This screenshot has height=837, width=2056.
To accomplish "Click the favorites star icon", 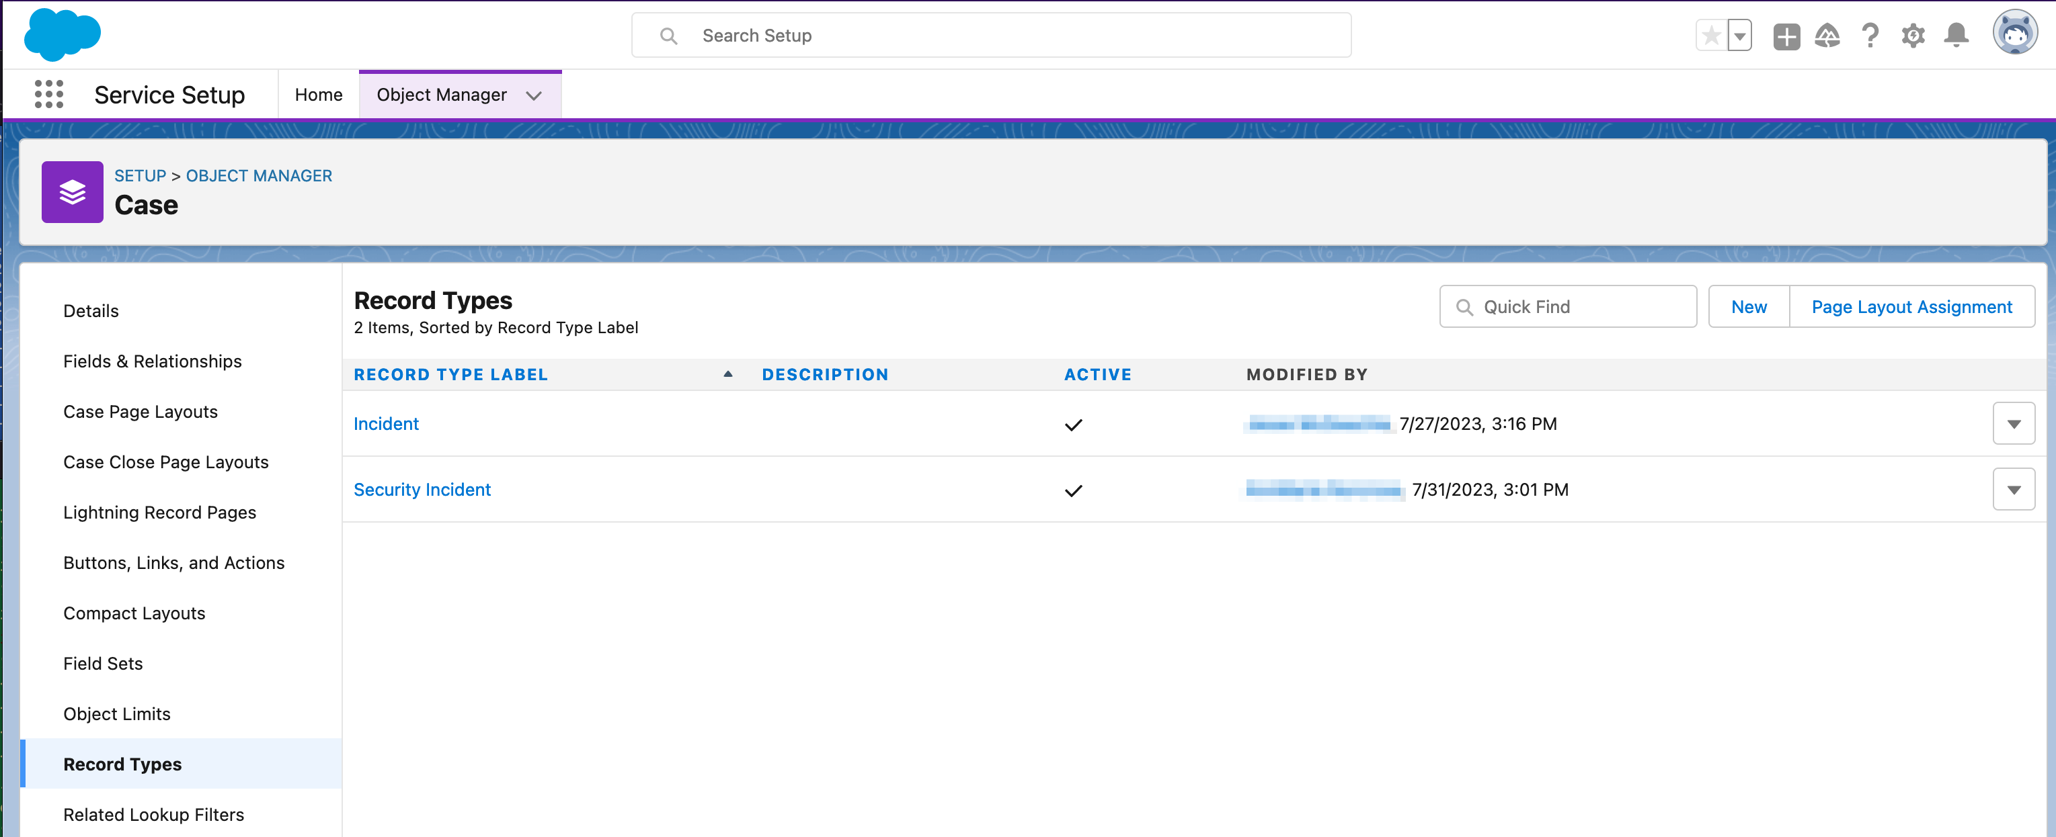I will (1711, 34).
